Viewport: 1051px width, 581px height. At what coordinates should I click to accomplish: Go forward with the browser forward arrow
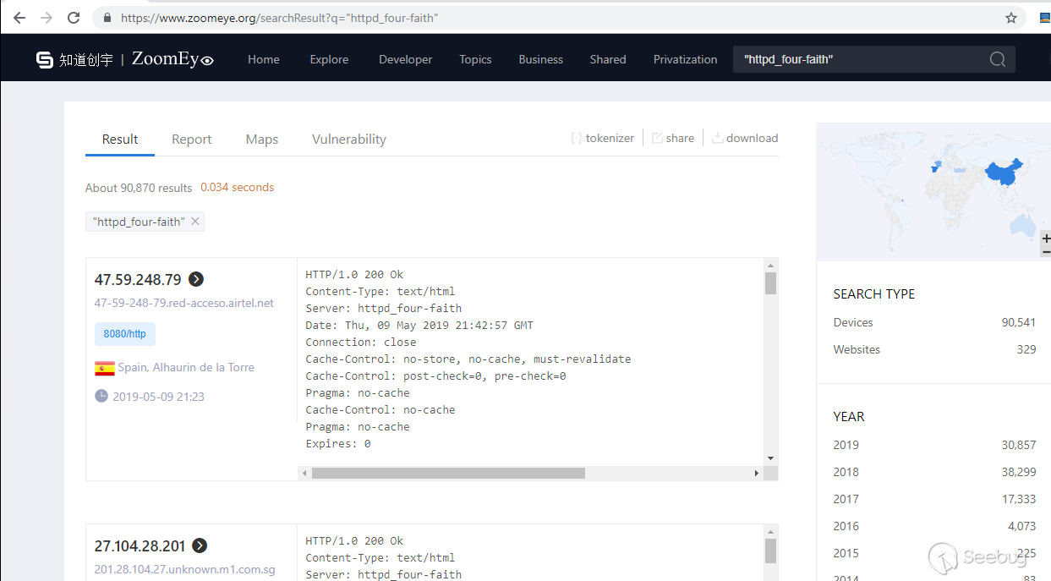[47, 18]
